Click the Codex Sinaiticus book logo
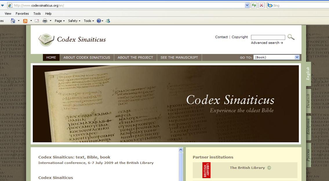The width and height of the screenshot is (329, 181). click(46, 40)
